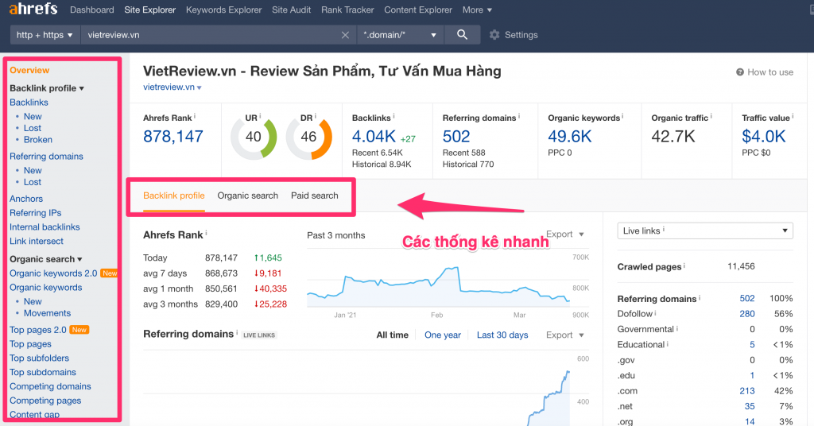This screenshot has width=814, height=426.
Task: Select All time range for Referring domains
Action: [x=392, y=335]
